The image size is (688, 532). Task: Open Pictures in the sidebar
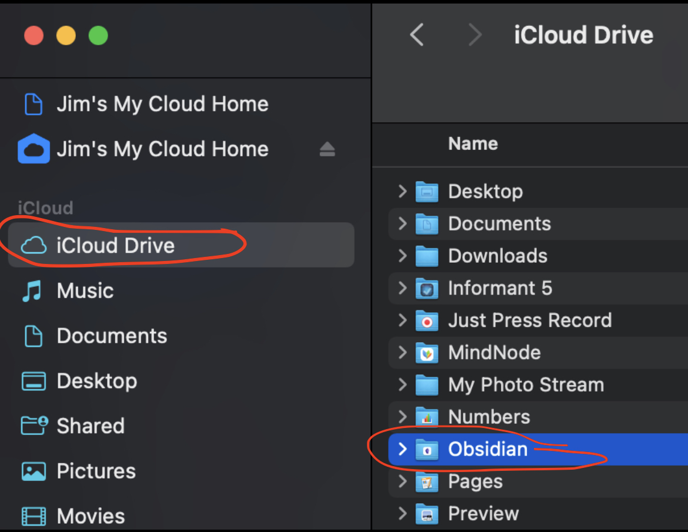click(x=96, y=471)
